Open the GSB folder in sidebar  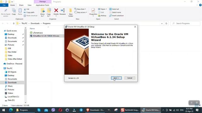[x=9, y=48]
